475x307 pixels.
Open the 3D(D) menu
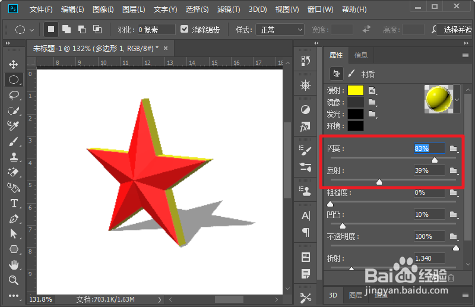point(258,10)
